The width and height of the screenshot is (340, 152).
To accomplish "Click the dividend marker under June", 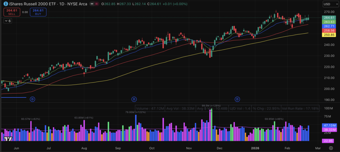I will [x=33, y=99].
